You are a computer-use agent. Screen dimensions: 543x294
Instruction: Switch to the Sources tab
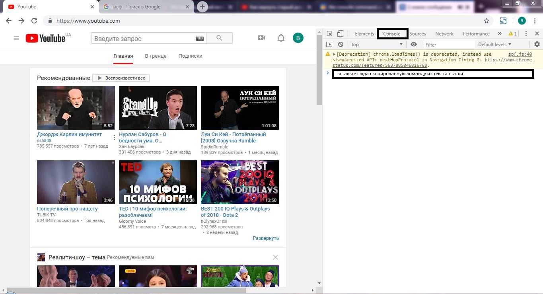pos(418,34)
